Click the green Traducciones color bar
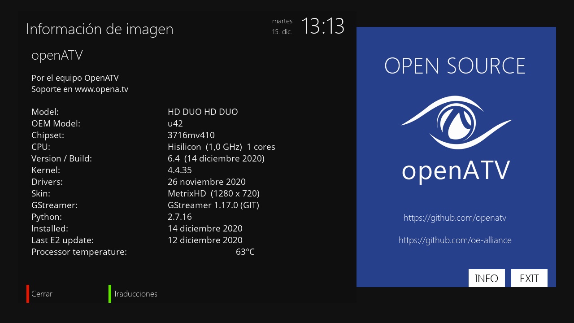Viewport: 574px width, 323px height. point(110,294)
